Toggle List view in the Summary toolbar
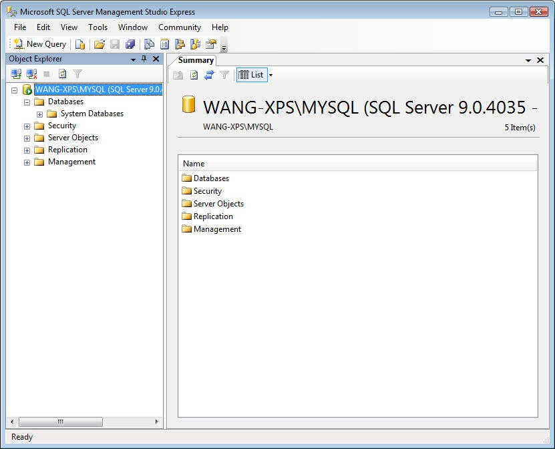 point(252,74)
